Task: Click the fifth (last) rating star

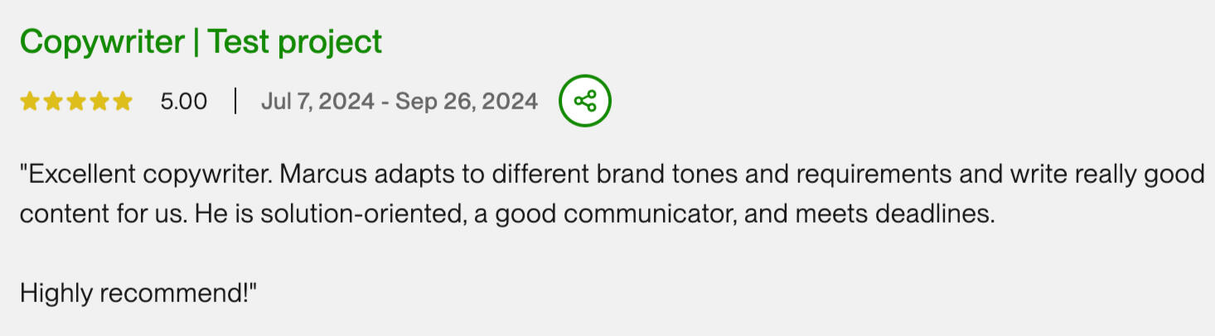Action: point(122,102)
